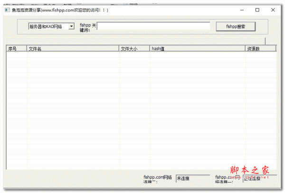Sort by 资源数 column header
The height and width of the screenshot is (193, 285).
pyautogui.click(x=260, y=48)
